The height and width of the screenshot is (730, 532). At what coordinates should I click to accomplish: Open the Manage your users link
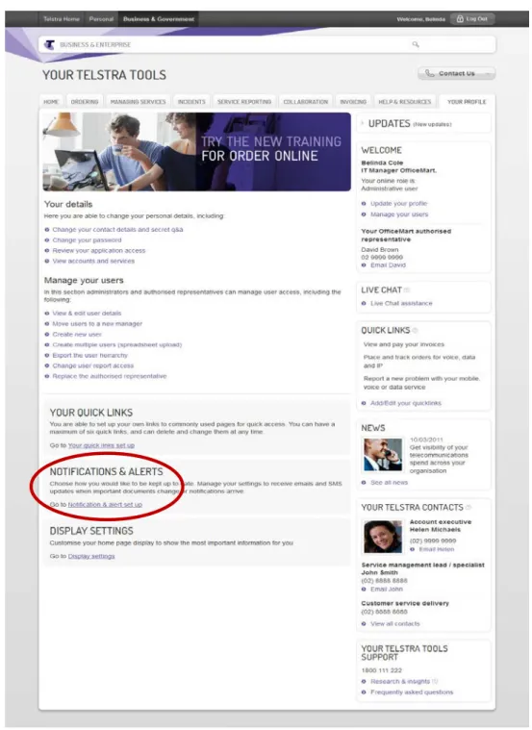tap(399, 214)
